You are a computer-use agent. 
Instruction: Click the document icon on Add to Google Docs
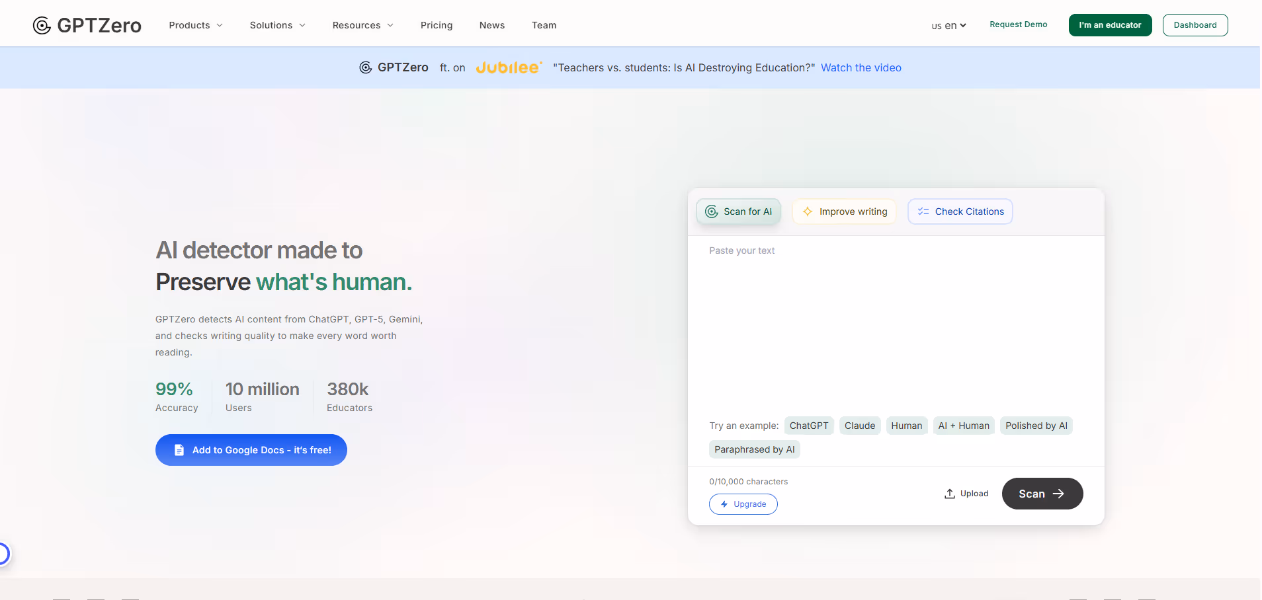tap(179, 449)
